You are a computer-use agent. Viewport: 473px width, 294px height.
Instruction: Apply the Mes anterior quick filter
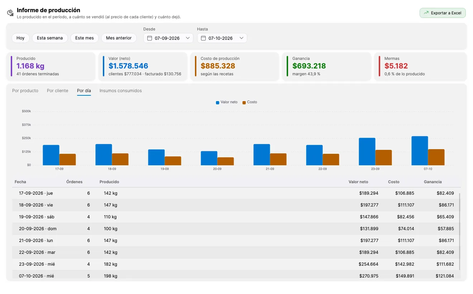point(119,38)
